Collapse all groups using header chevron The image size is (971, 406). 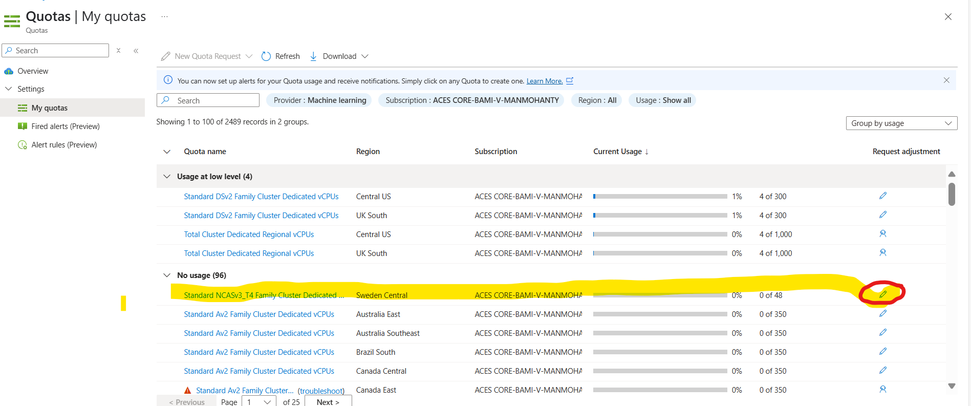[166, 152]
